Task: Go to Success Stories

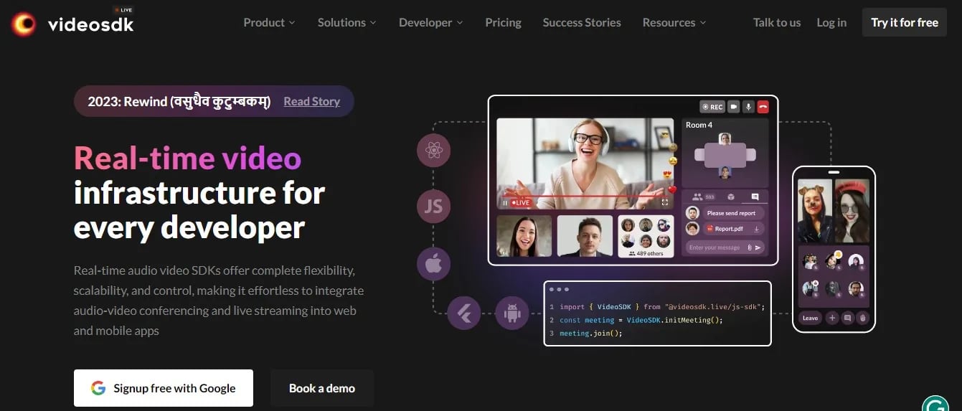Action: click(582, 23)
